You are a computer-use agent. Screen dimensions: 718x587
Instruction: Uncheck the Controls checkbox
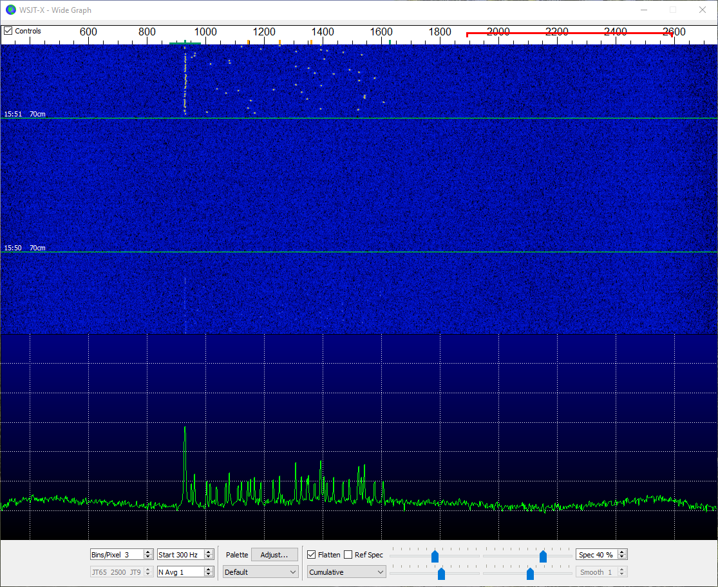pyautogui.click(x=8, y=31)
